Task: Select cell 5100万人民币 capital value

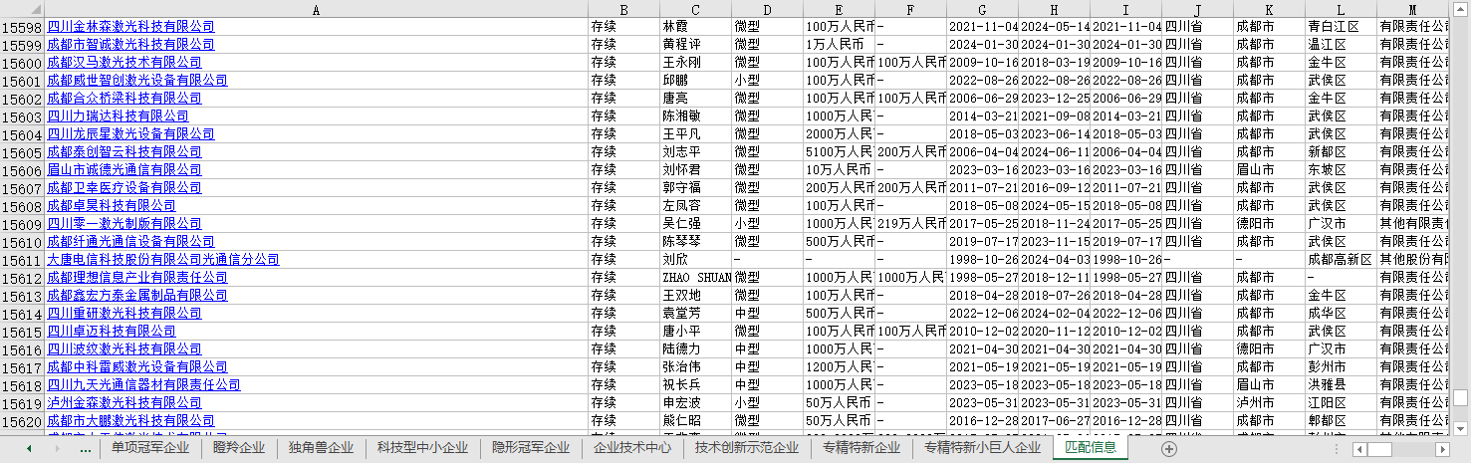Action: click(839, 152)
